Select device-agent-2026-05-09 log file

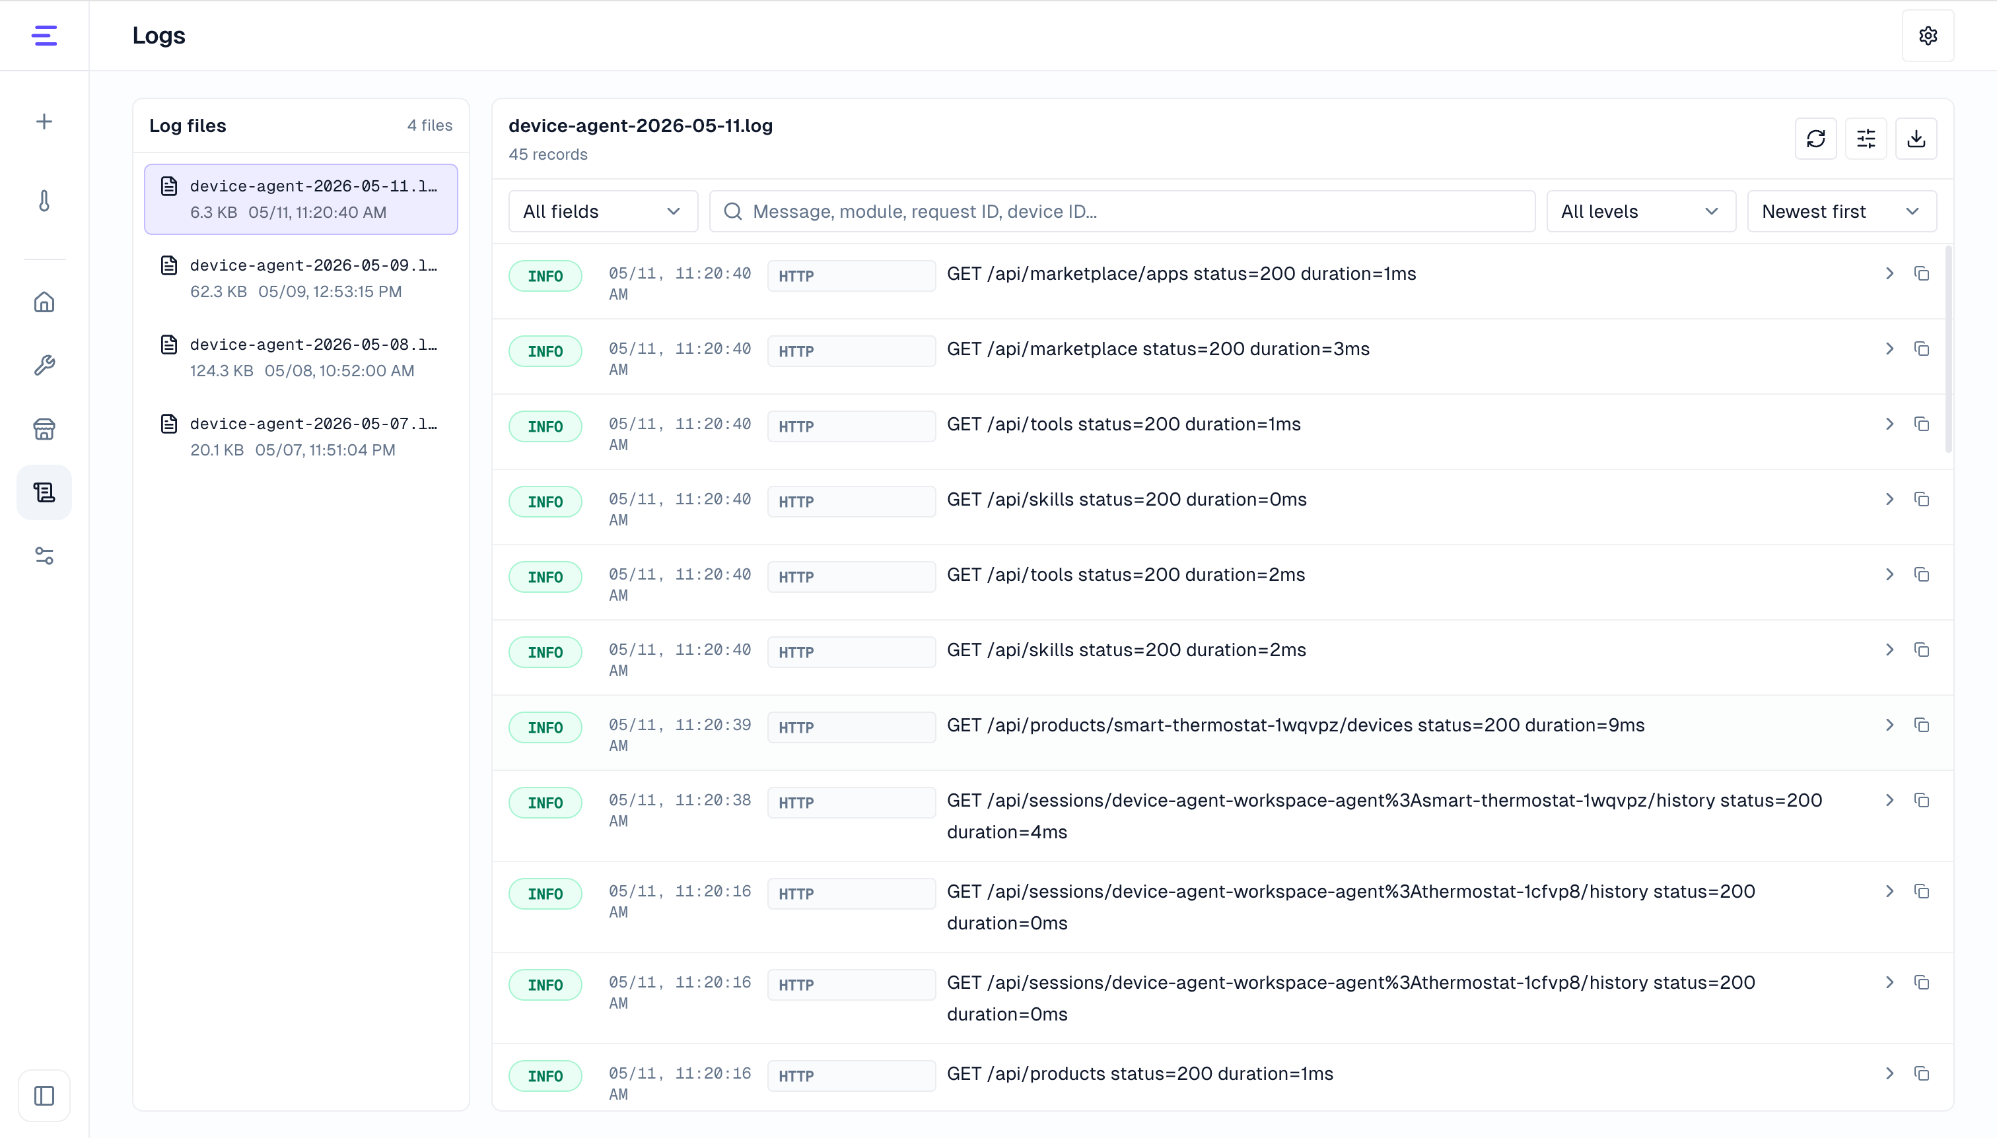301,279
